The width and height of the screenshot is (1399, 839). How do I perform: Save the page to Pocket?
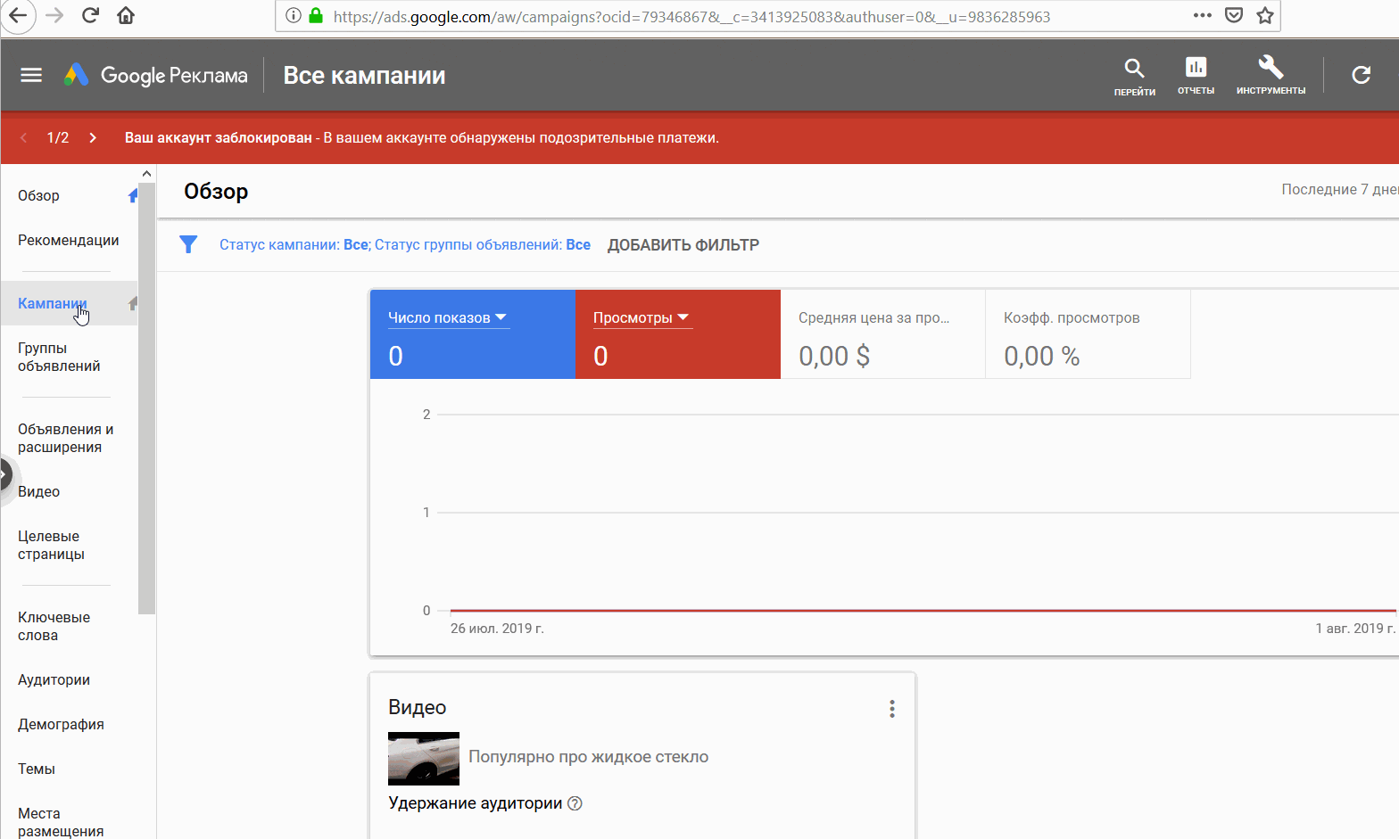coord(1234,15)
